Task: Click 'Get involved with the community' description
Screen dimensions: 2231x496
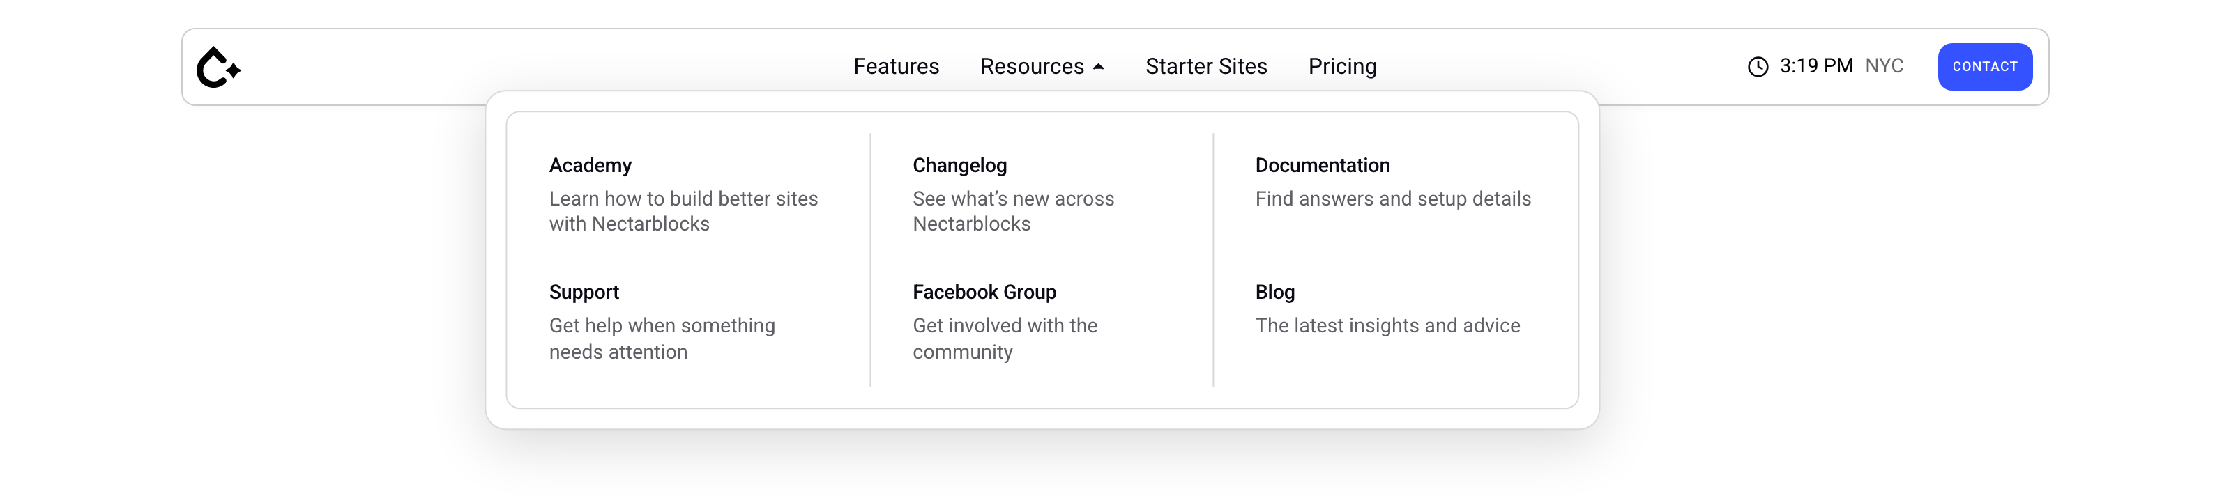Action: click(1004, 339)
